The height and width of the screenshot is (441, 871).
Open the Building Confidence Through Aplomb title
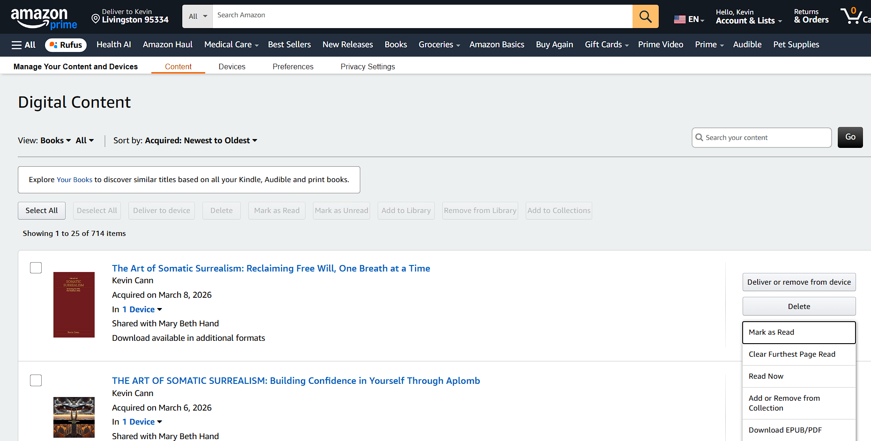point(296,381)
